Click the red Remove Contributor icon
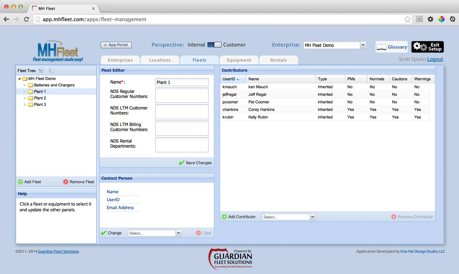 (394, 217)
